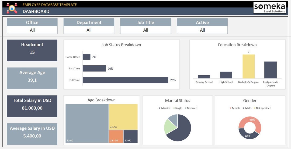Click the yellow Bachelor's Degree bar
Image resolution: width=291 pixels, height=149 pixels.
(x=248, y=66)
